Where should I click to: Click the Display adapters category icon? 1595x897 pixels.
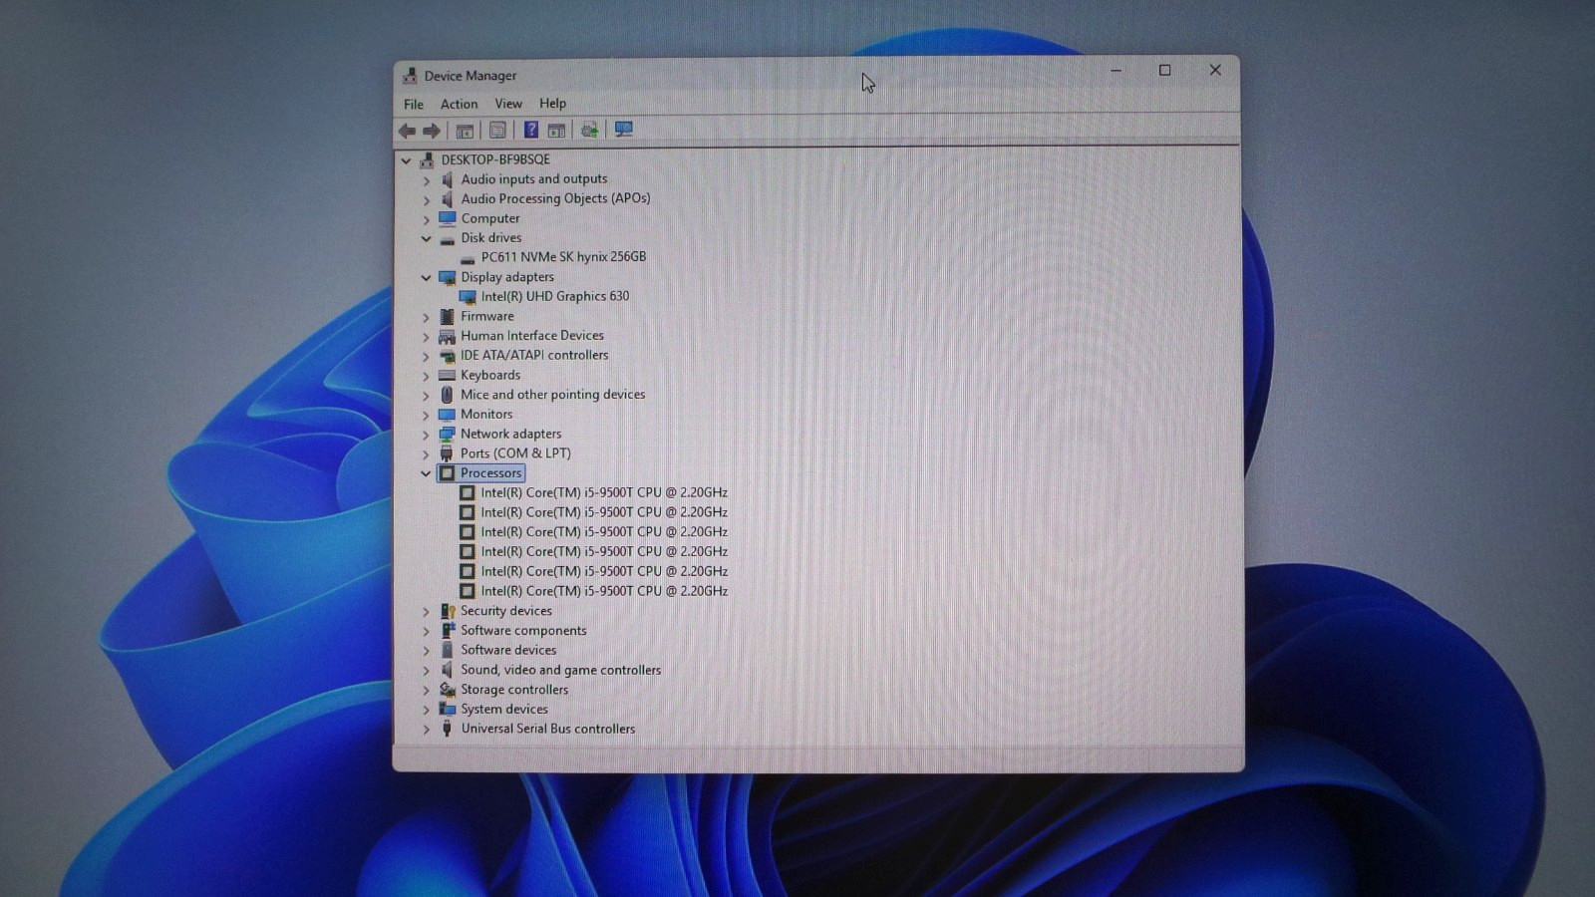click(x=447, y=277)
